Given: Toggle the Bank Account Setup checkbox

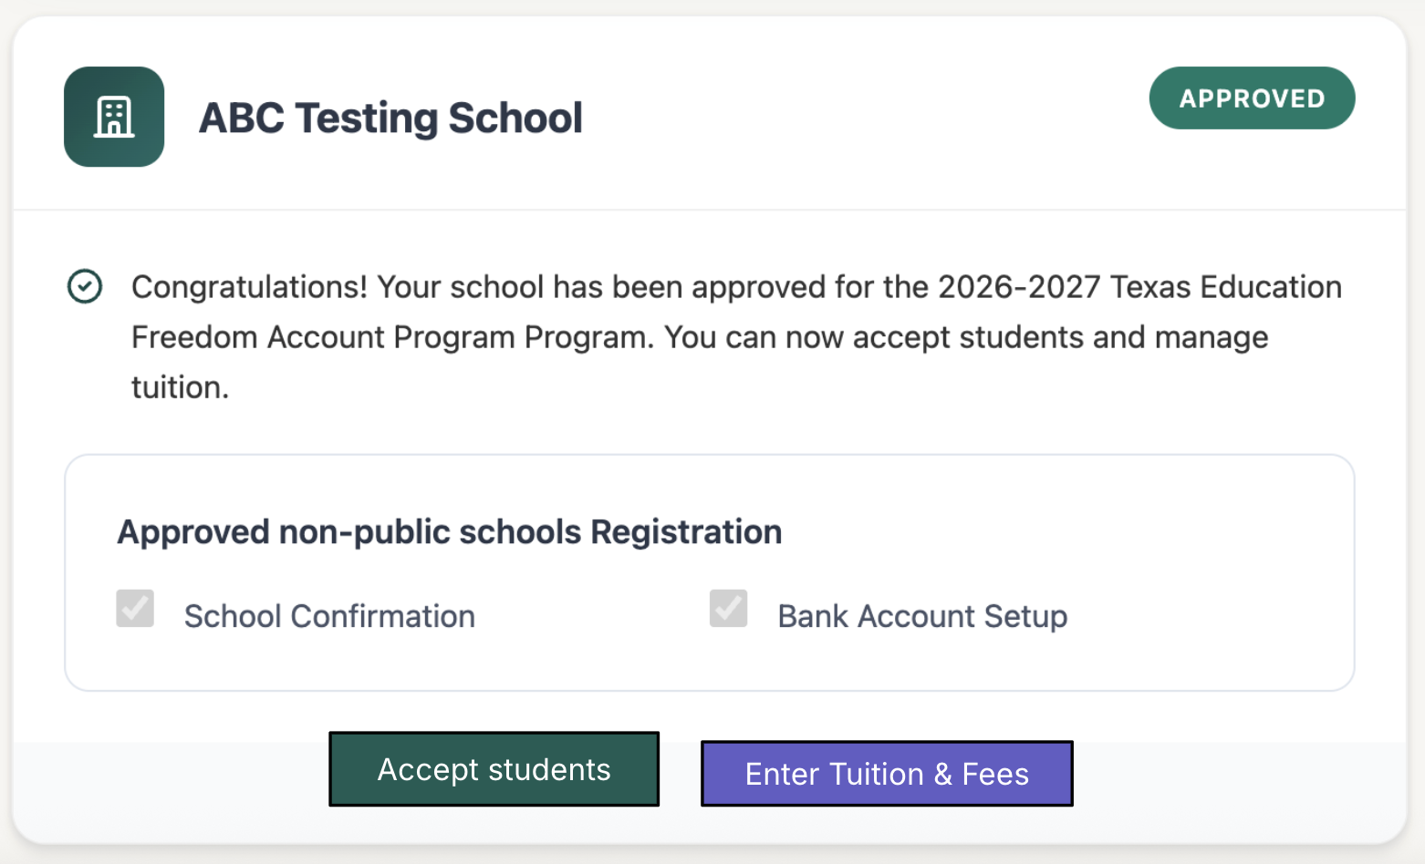Looking at the screenshot, I should [729, 608].
